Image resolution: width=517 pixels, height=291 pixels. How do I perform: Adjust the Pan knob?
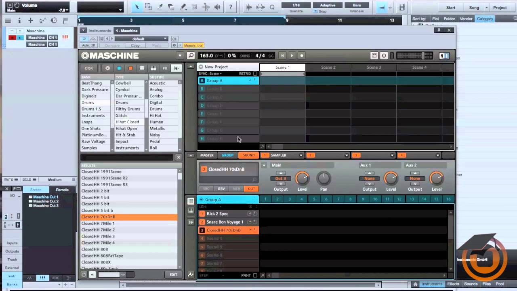(324, 178)
